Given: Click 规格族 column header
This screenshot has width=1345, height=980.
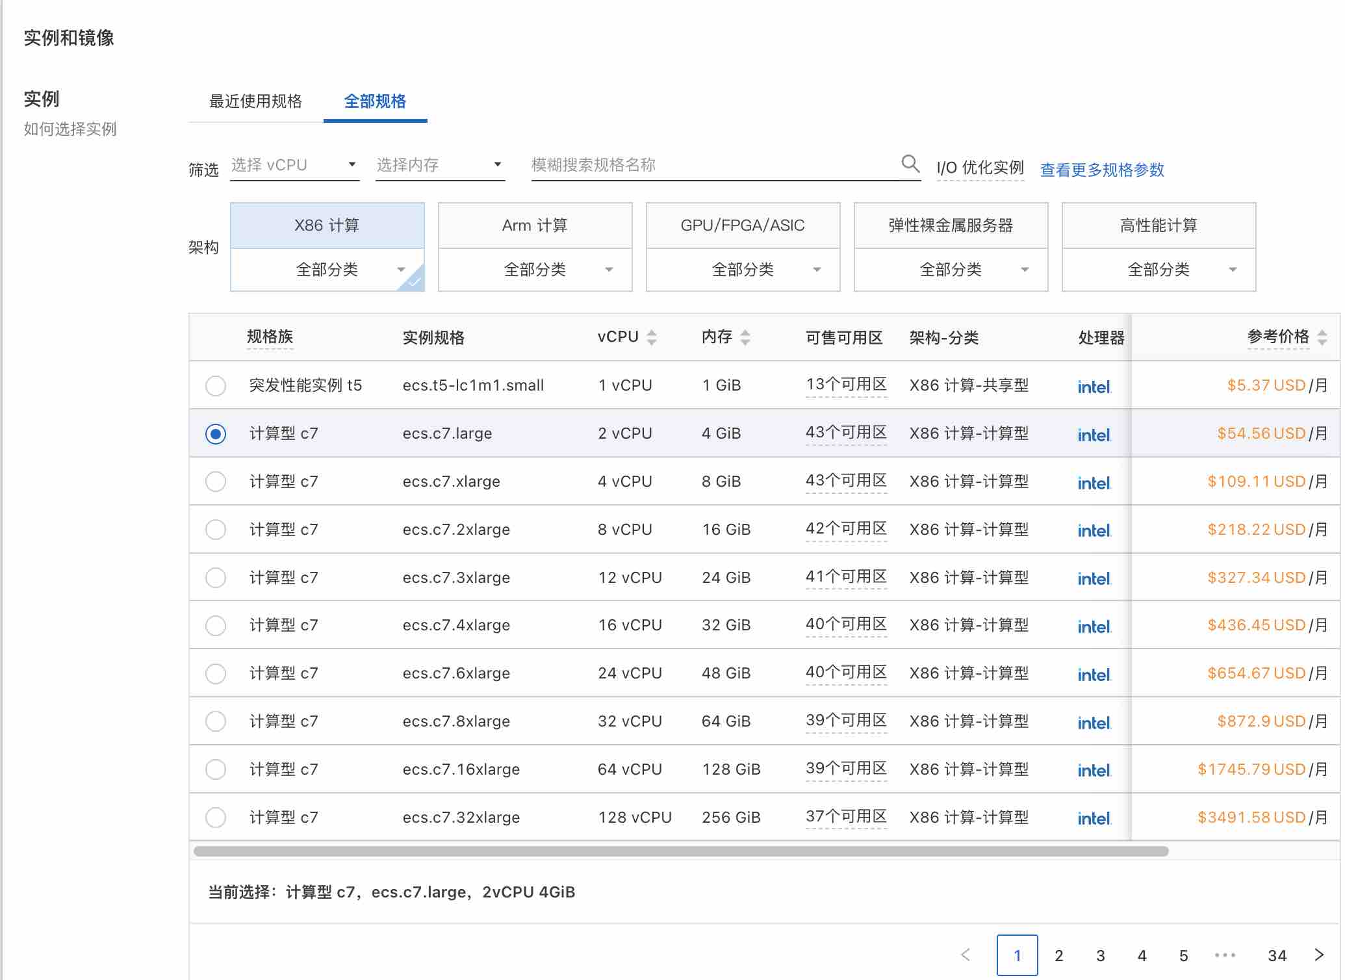Looking at the screenshot, I should 270,337.
